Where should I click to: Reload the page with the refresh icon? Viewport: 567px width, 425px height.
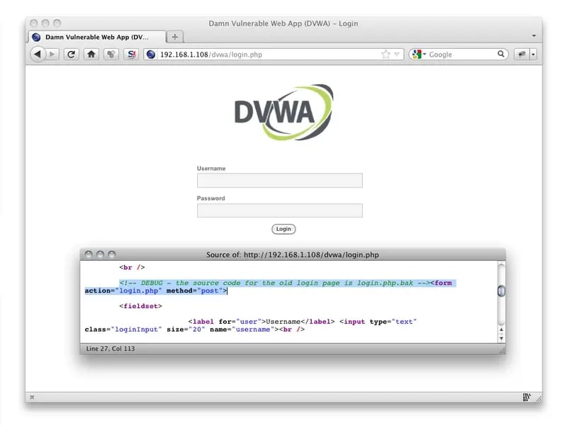[71, 54]
